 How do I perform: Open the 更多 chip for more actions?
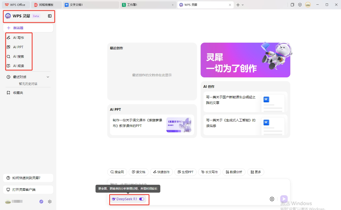pos(256,172)
